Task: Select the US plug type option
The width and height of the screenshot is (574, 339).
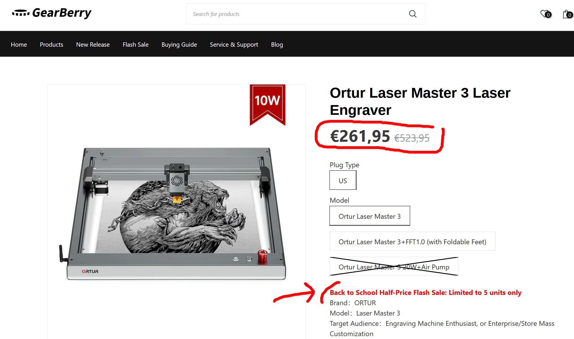Action: coord(343,180)
